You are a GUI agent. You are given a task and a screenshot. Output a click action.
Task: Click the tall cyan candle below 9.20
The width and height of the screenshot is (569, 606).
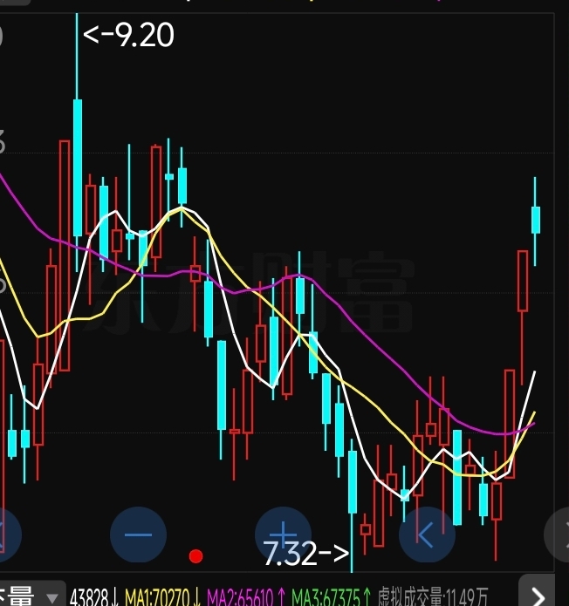click(x=78, y=167)
